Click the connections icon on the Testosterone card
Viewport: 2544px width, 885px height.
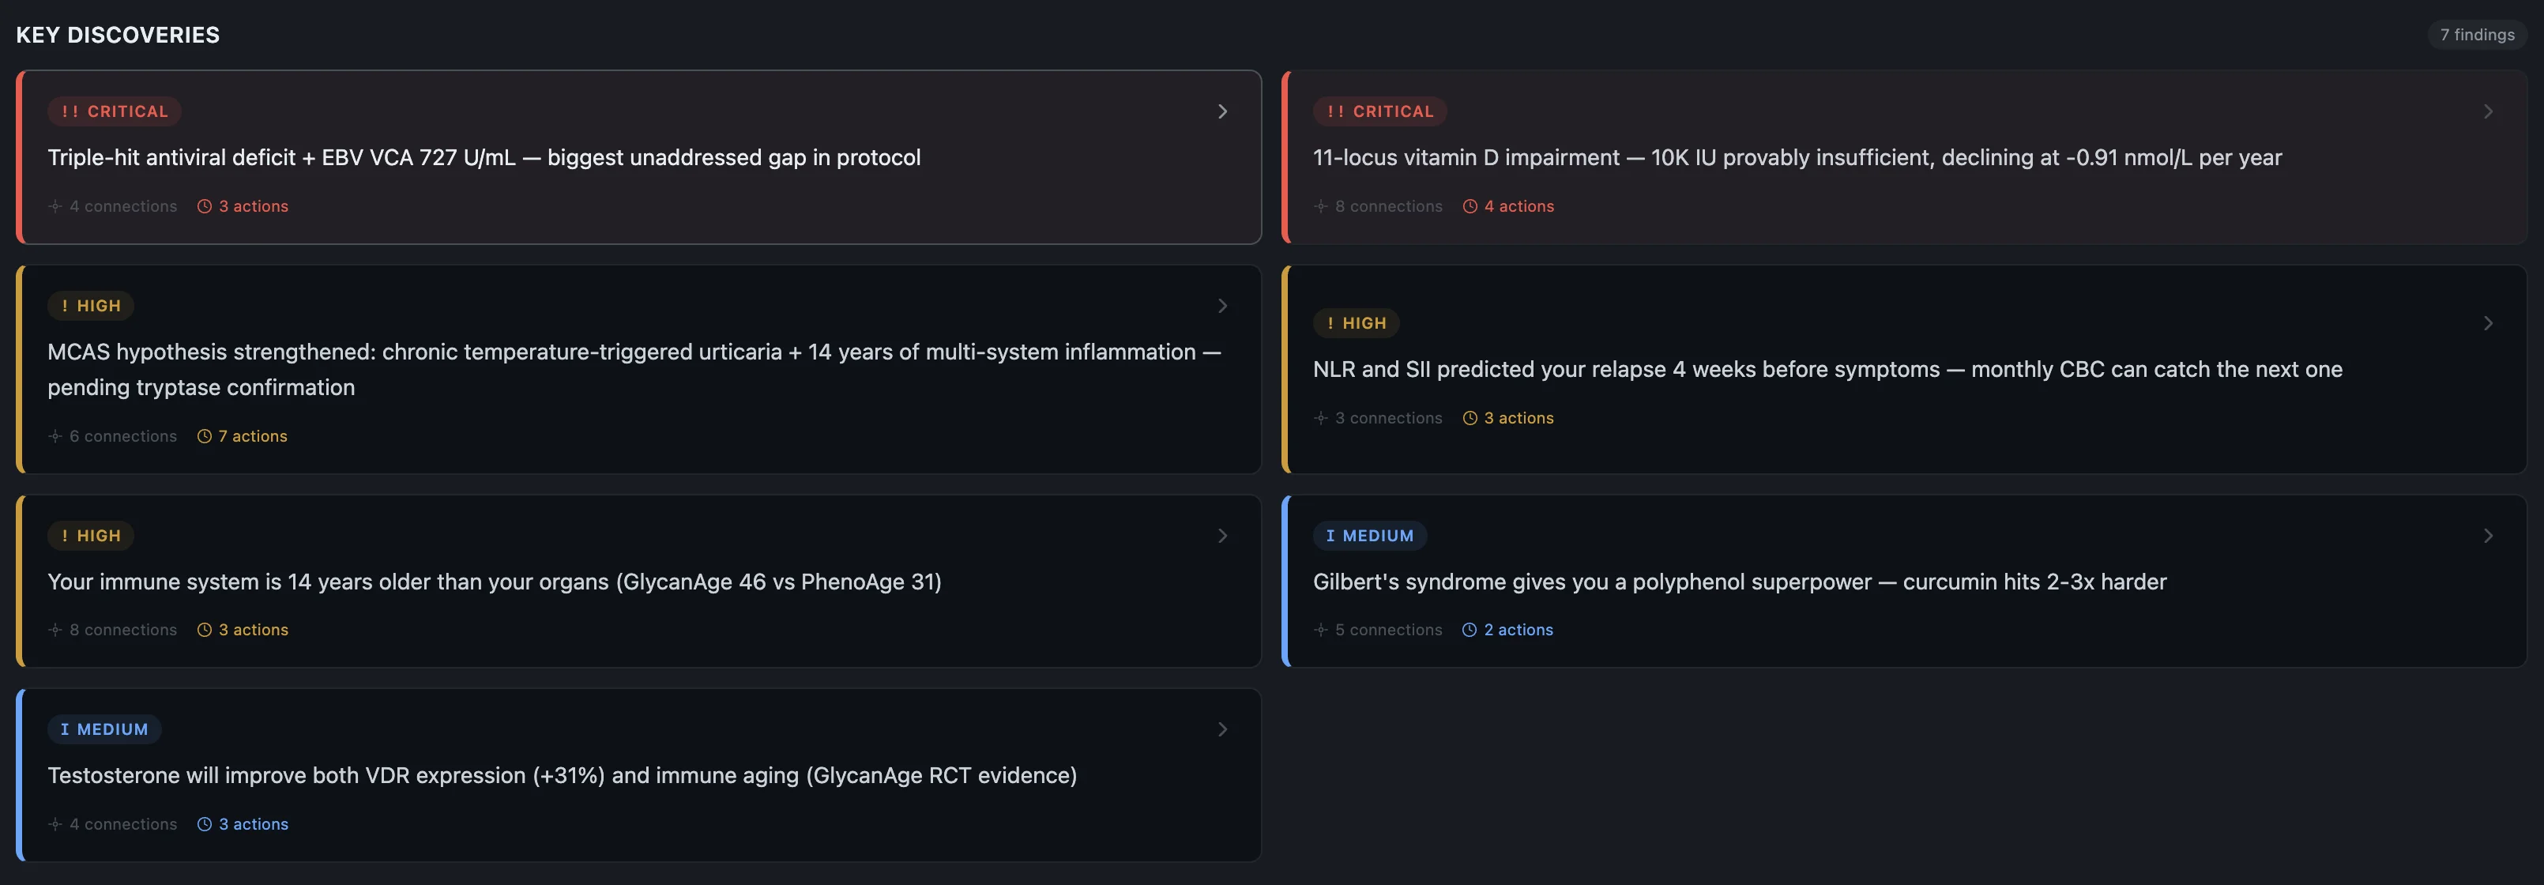(x=55, y=823)
